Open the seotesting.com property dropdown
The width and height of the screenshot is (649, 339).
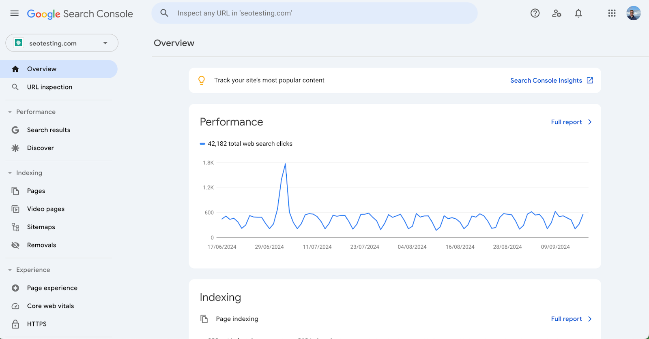coord(62,43)
